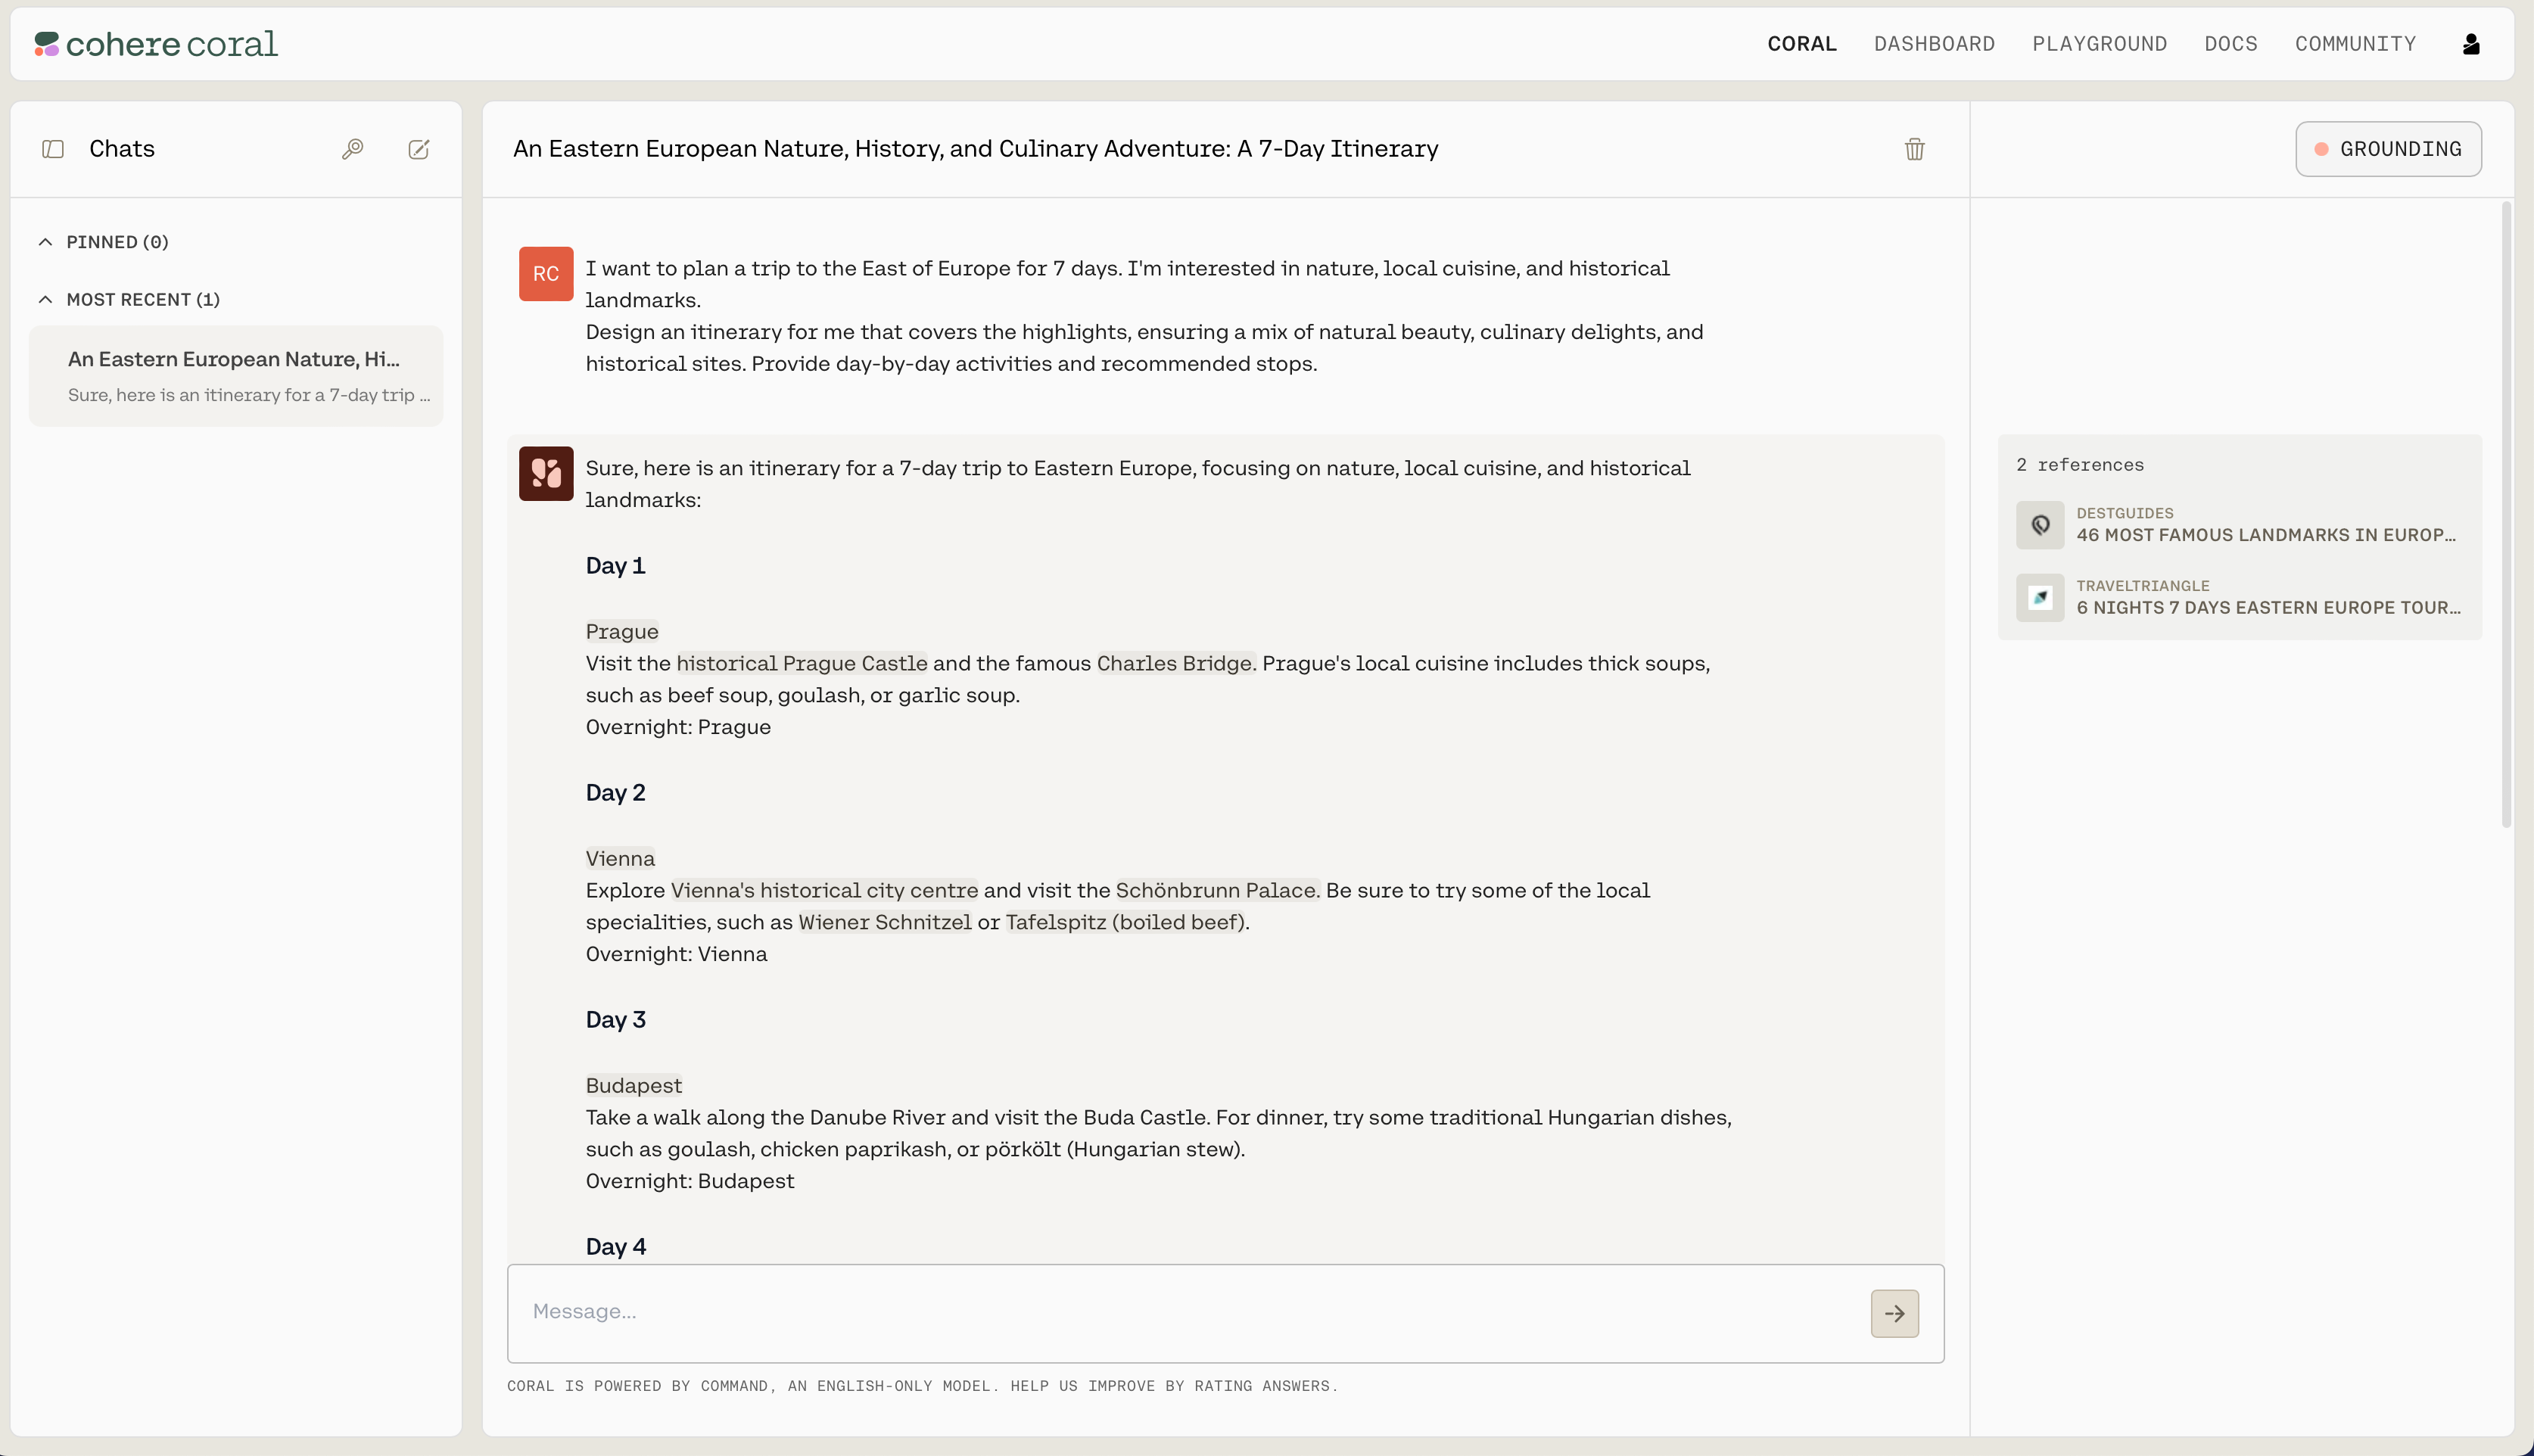Open the Dashboard page
Viewport: 2534px width, 1456px height.
tap(1934, 44)
